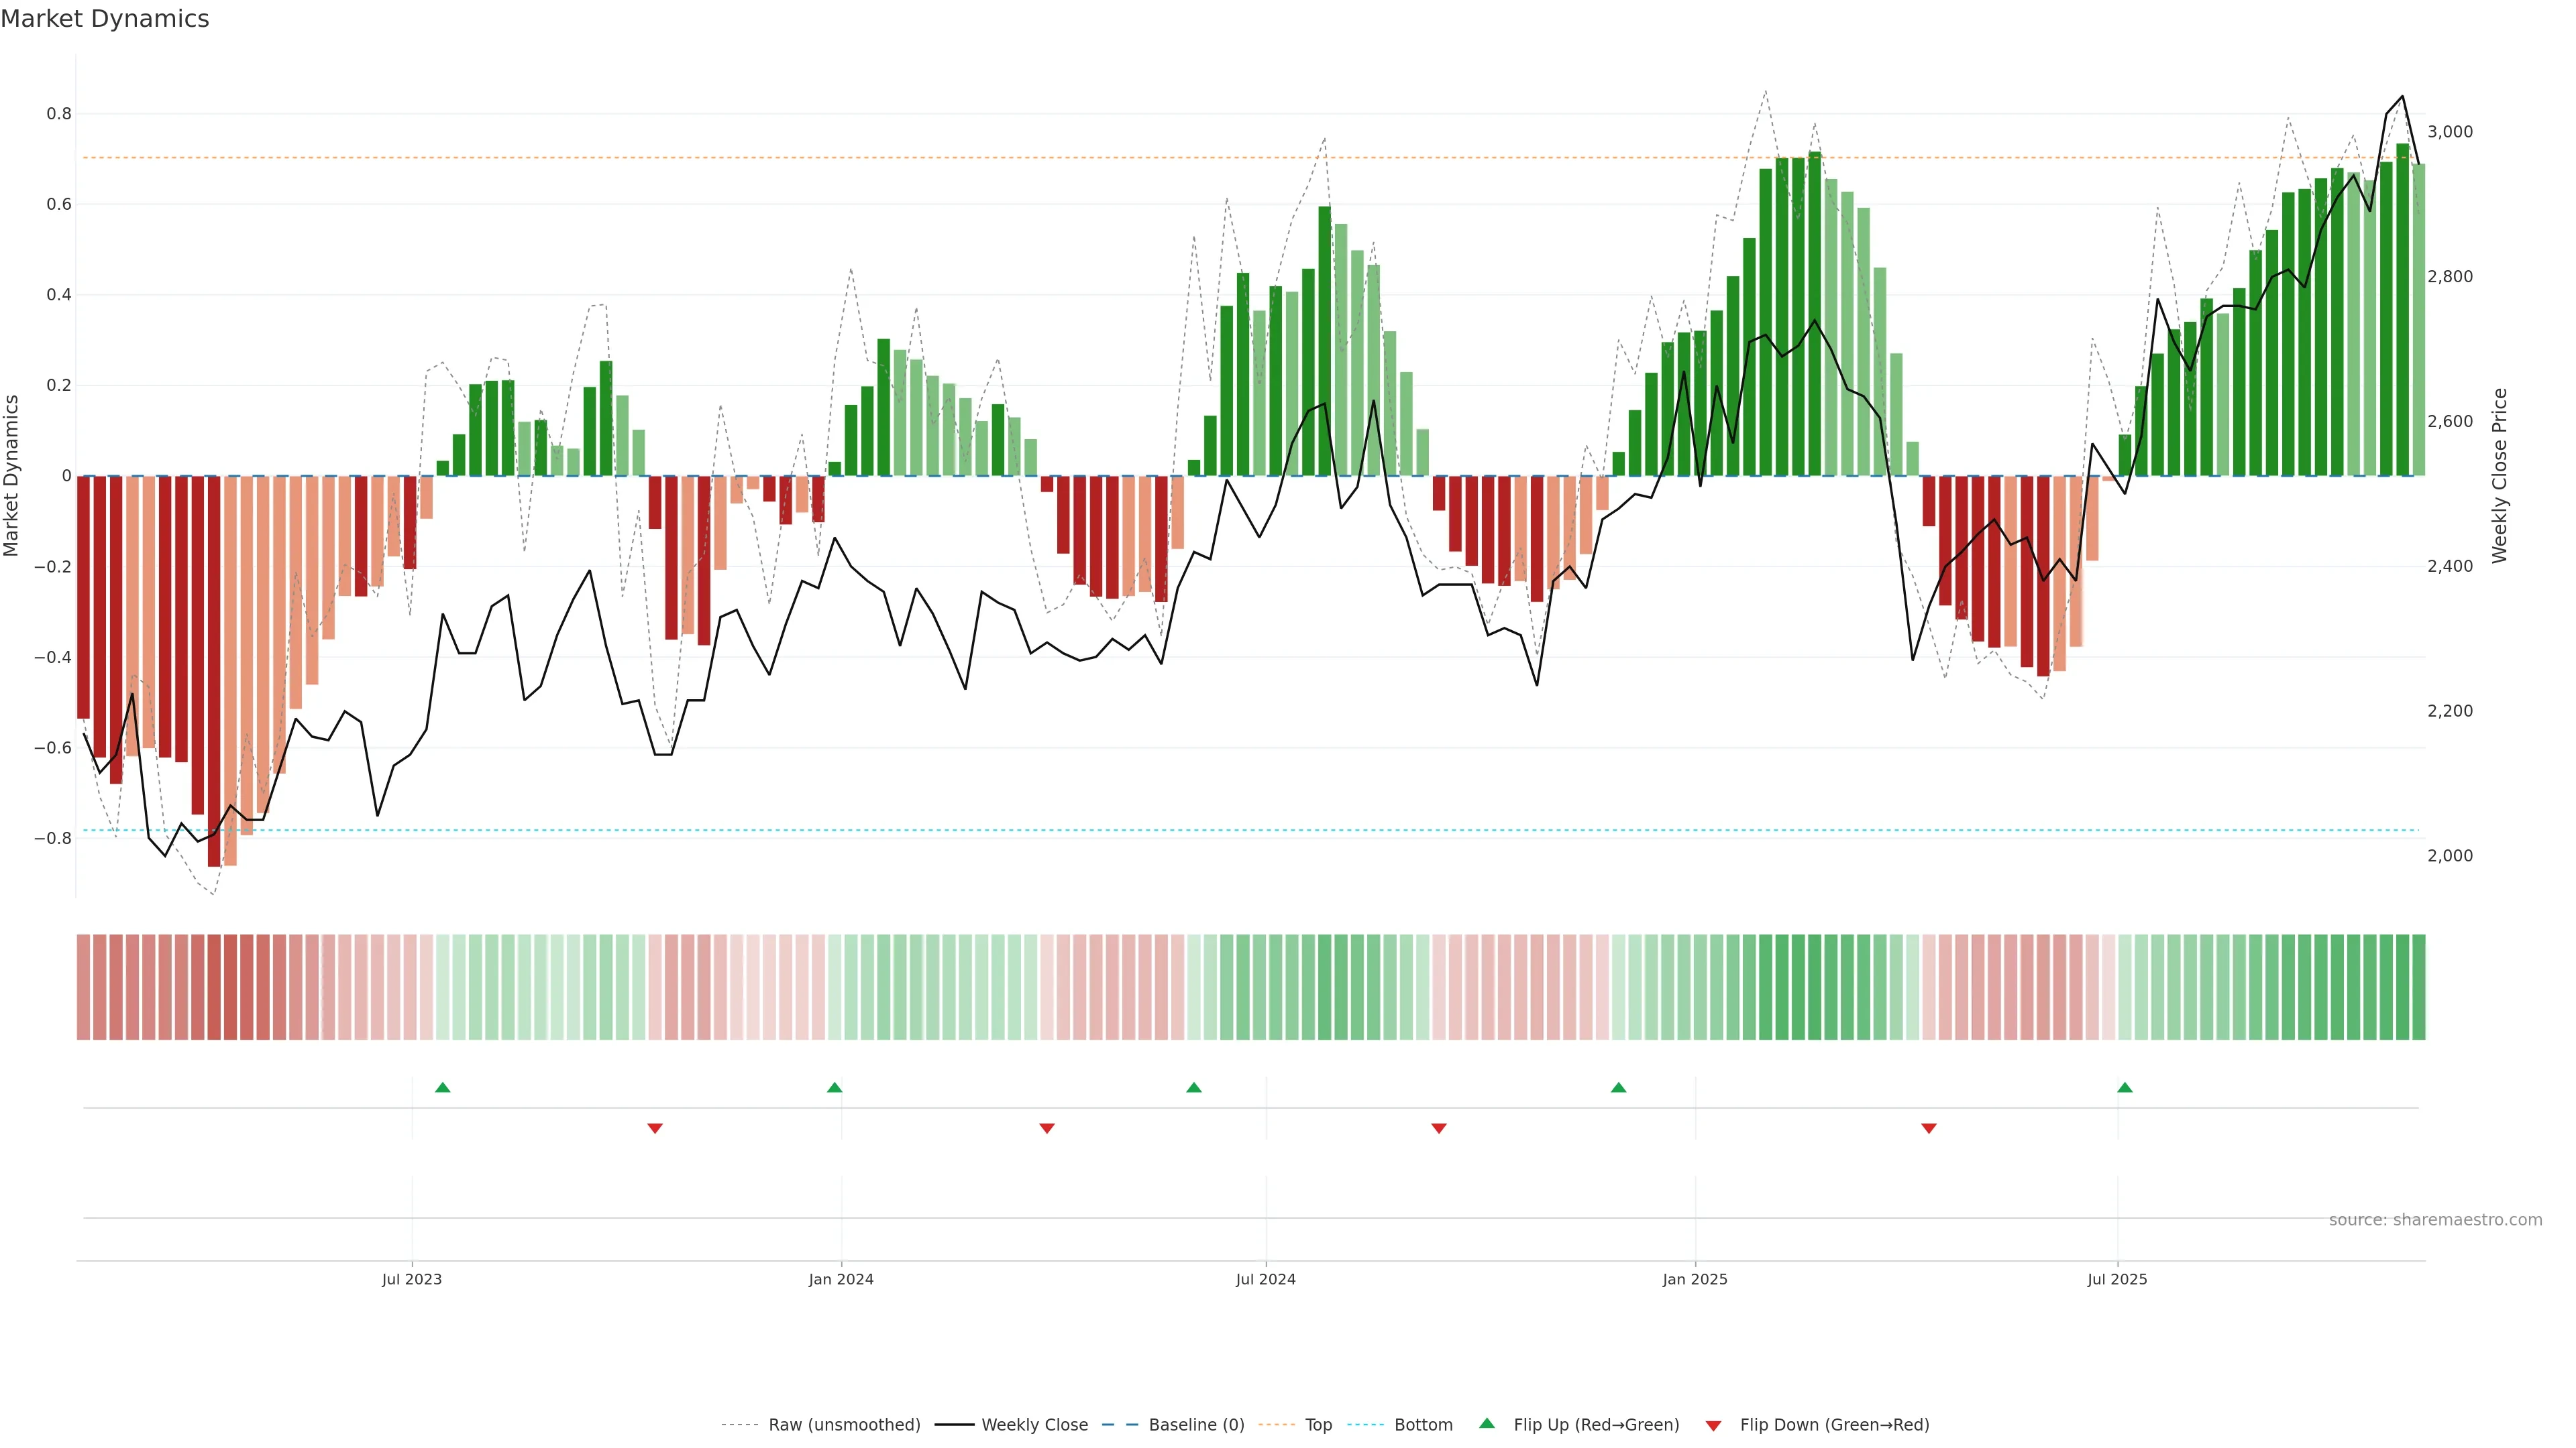The image size is (2576, 1448).
Task: Click the Jan 2025 x-axis label
Action: [x=1694, y=1279]
